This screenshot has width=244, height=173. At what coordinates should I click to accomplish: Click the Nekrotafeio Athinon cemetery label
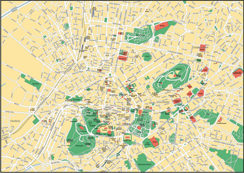pos(145,164)
